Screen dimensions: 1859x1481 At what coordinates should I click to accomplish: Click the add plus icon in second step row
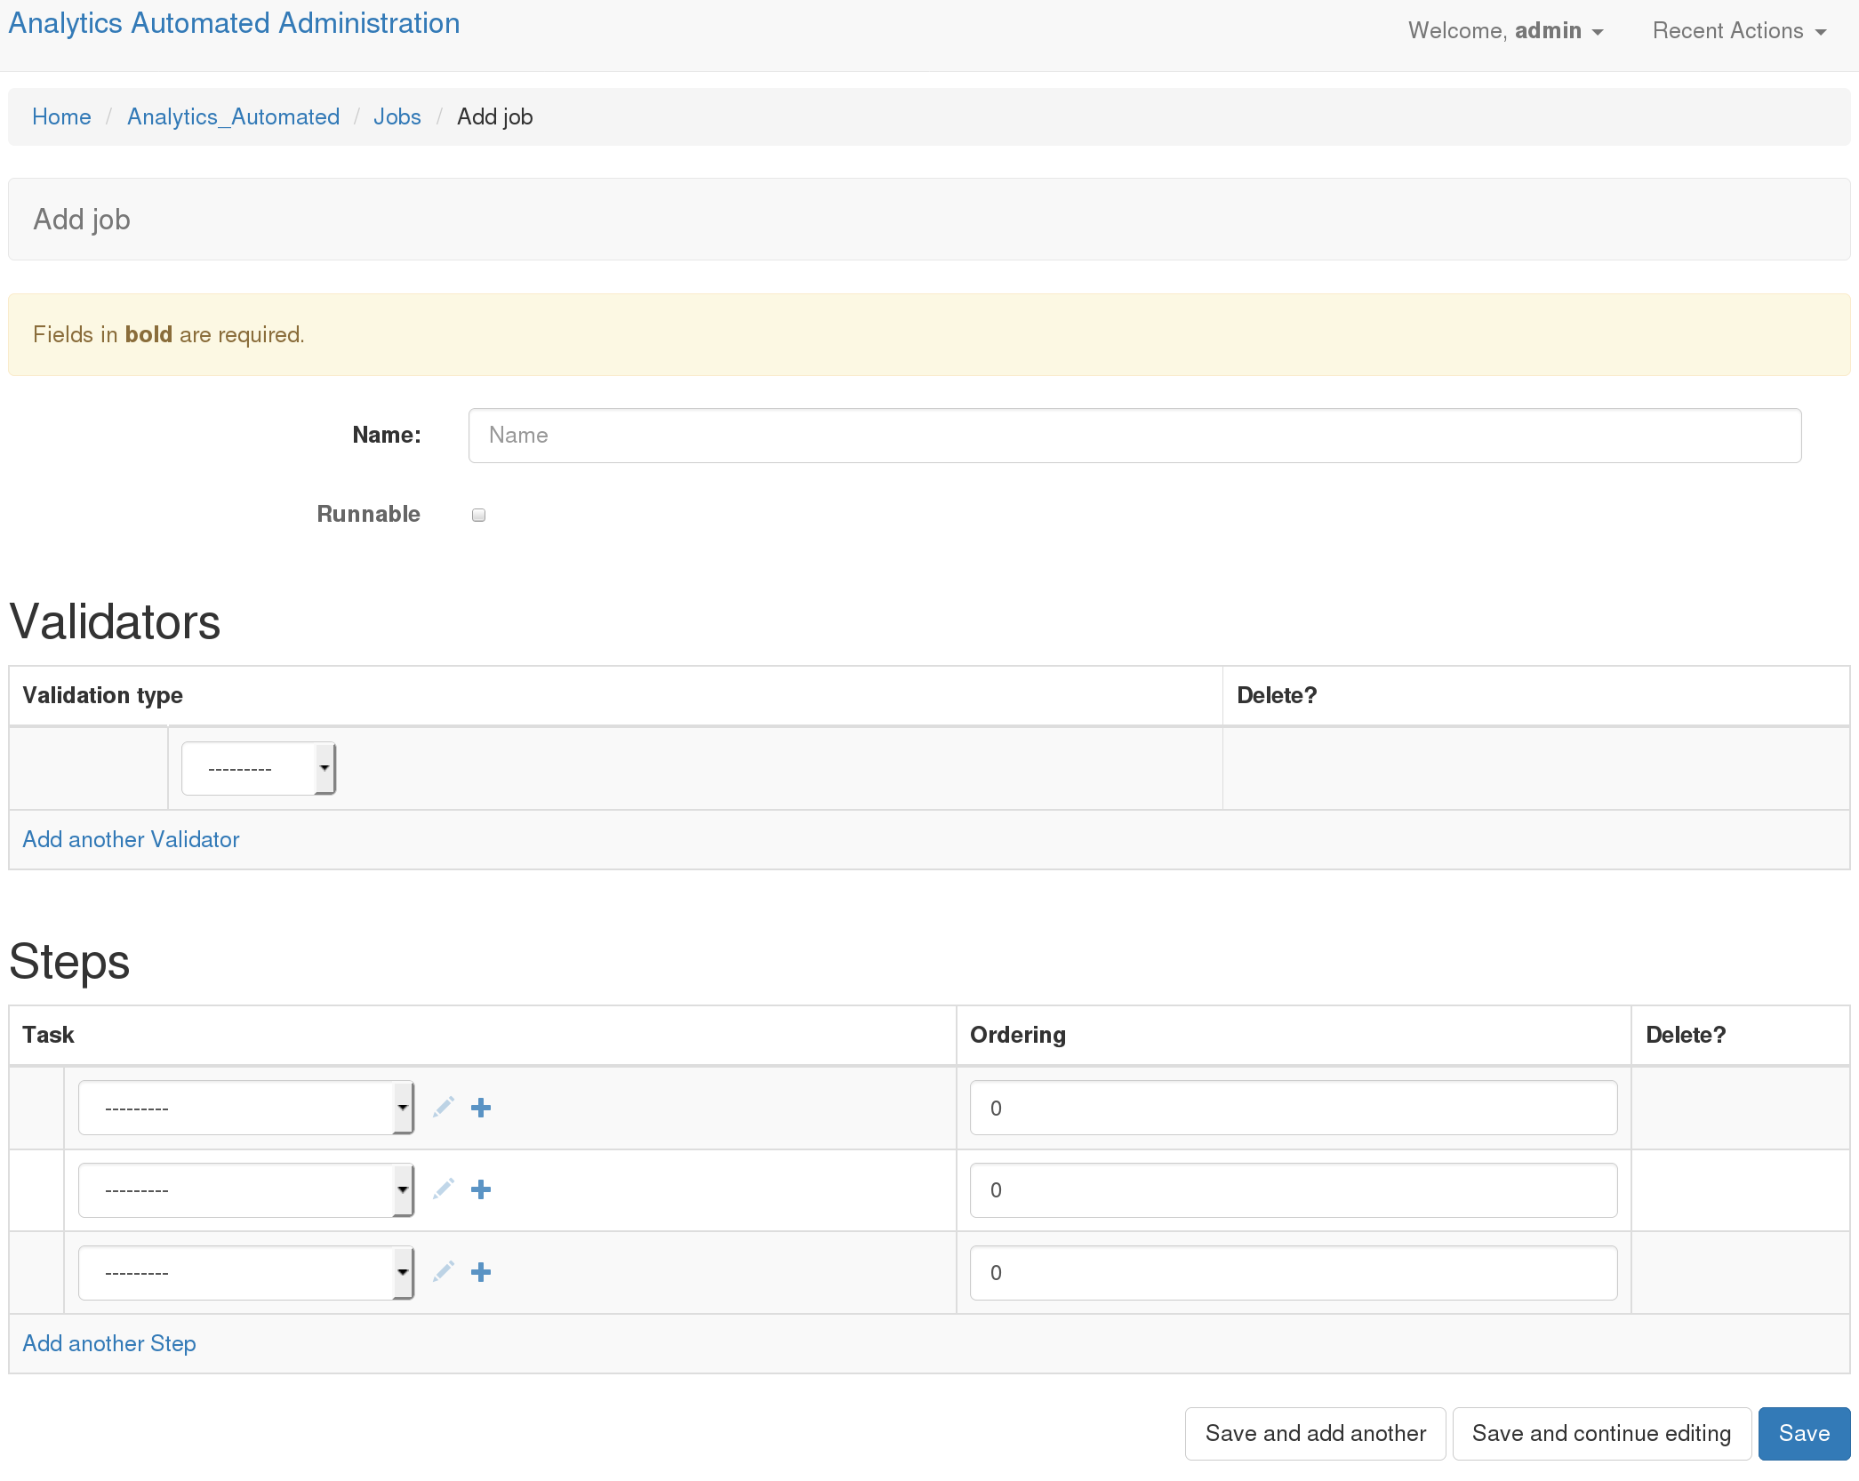[x=481, y=1189]
